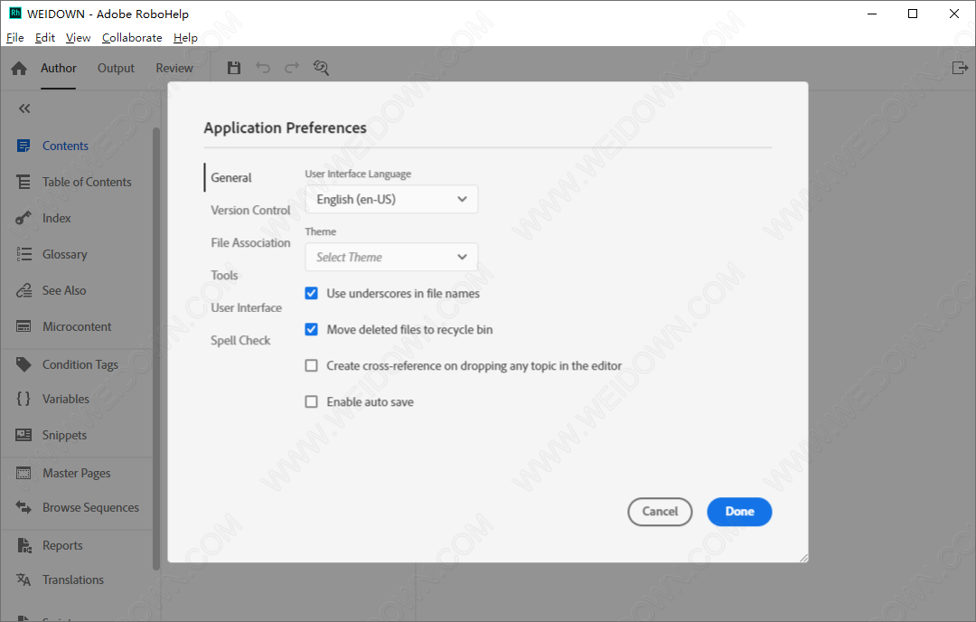976x622 pixels.
Task: Click the Microcontent icon
Action: (x=23, y=326)
